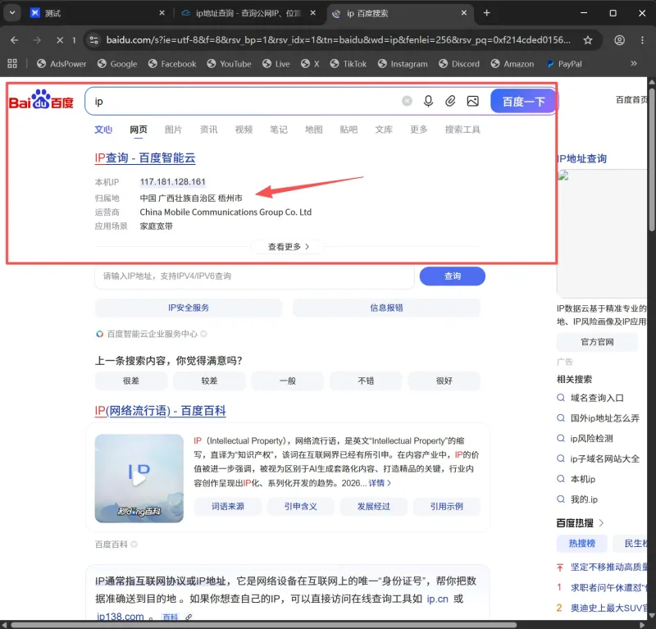Open IP(网络流行语) - 百度百科 result

(x=160, y=411)
